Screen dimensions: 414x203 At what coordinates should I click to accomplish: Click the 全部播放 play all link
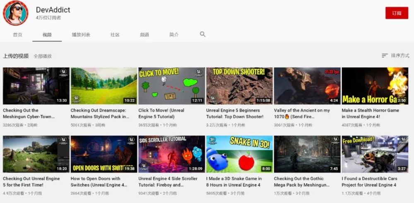point(43,56)
